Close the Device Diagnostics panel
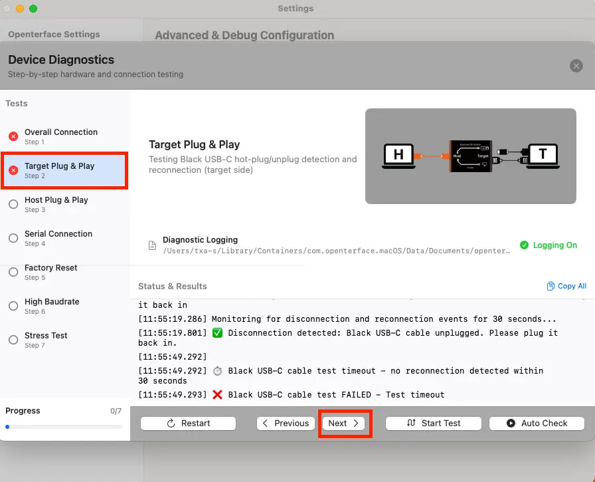Screen dimensions: 595x482 576,66
